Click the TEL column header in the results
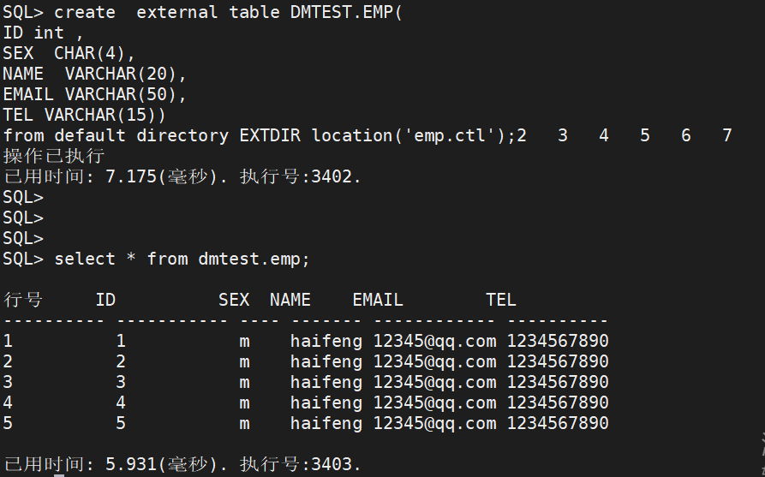This screenshot has height=477, width=765. pos(501,300)
